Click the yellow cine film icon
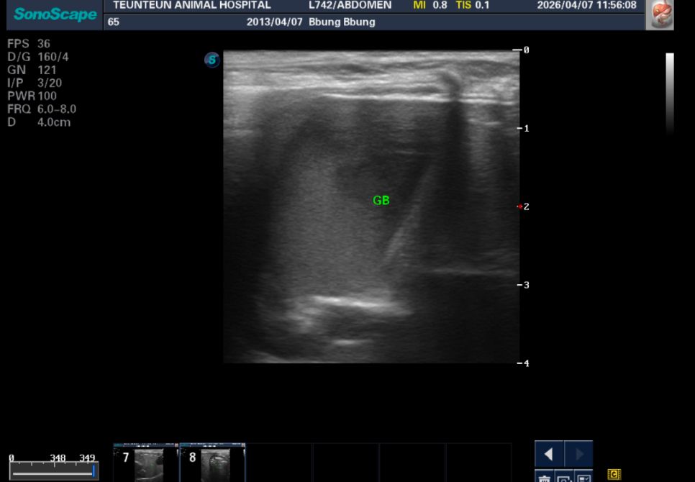This screenshot has width=695, height=482. pyautogui.click(x=614, y=475)
